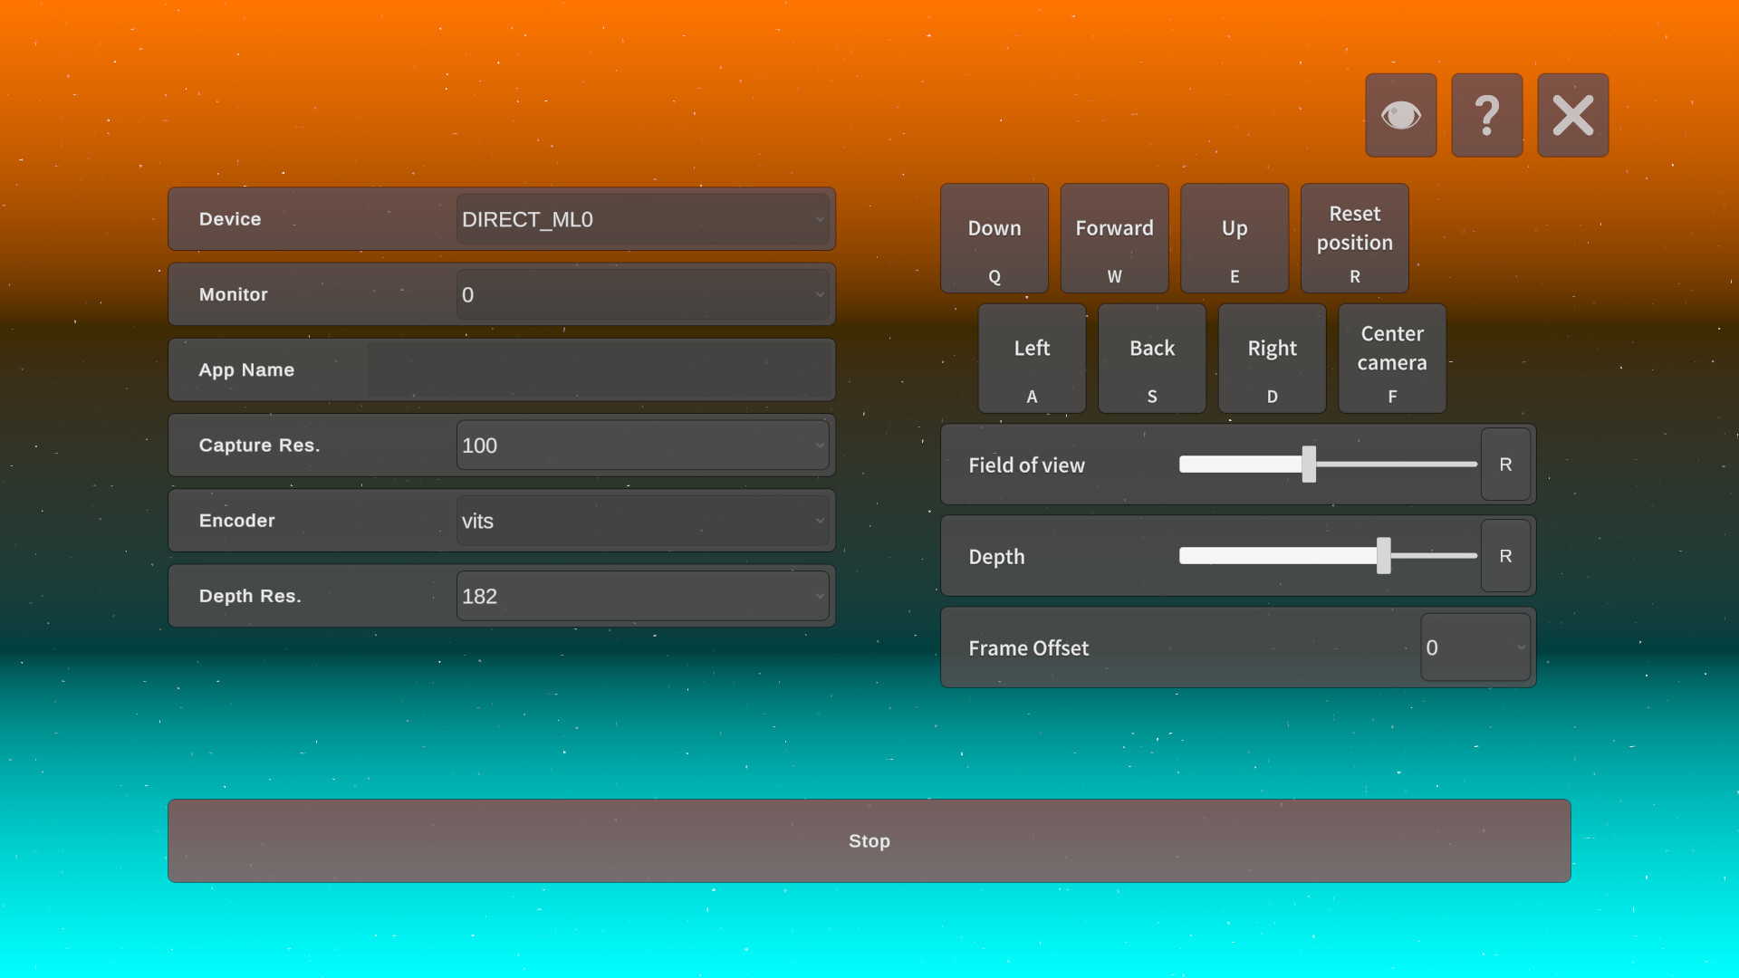Open the Monitor selection dropdown
Screen dimensions: 1739x978
coord(643,294)
